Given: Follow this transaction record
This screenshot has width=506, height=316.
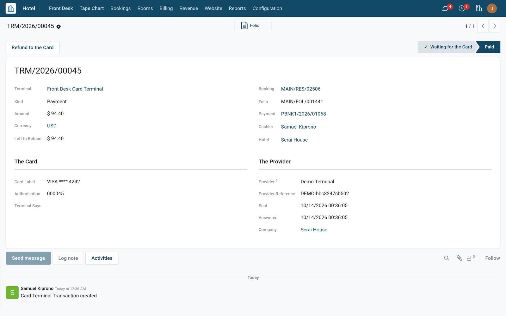Looking at the screenshot, I should 492,258.
